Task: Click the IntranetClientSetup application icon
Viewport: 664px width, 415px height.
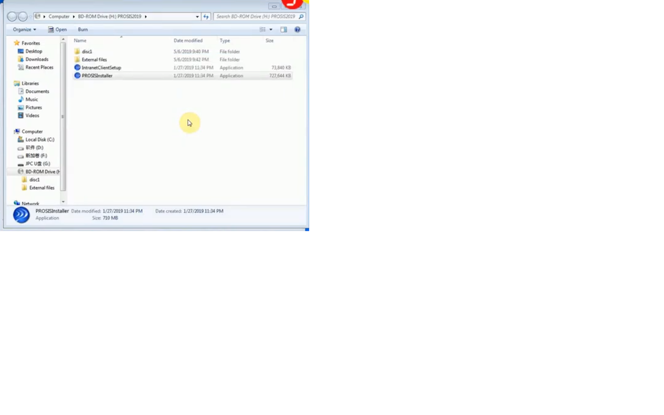Action: pyautogui.click(x=77, y=67)
